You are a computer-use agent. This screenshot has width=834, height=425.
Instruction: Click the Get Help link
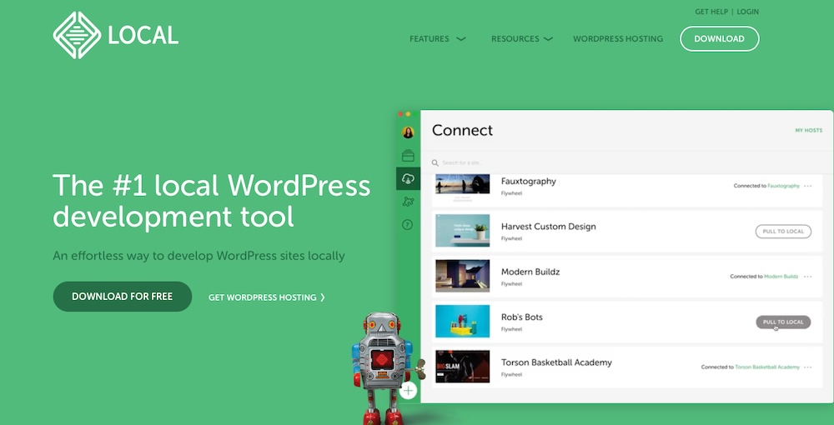point(711,12)
